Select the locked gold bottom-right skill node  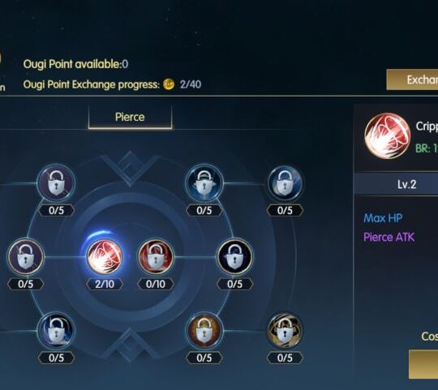click(x=285, y=331)
